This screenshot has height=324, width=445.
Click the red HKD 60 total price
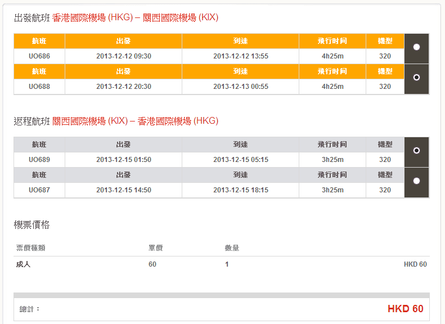[x=405, y=309]
